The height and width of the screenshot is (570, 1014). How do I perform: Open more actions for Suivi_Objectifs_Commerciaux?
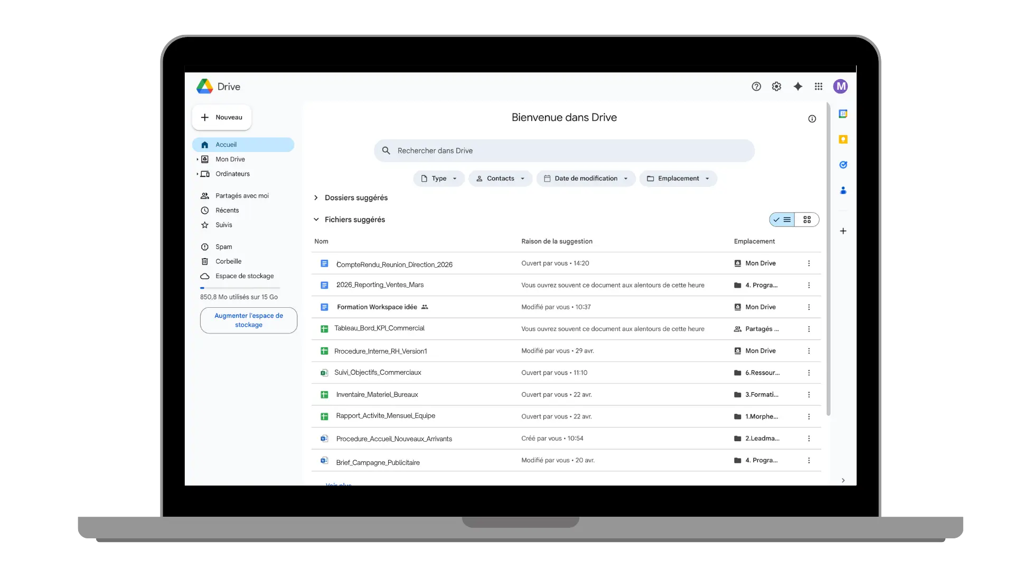pos(809,373)
